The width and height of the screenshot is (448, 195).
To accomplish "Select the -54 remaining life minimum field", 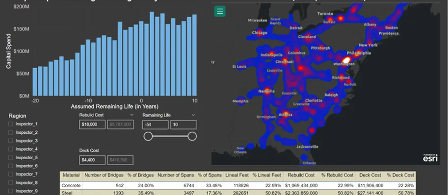I will click(156, 124).
